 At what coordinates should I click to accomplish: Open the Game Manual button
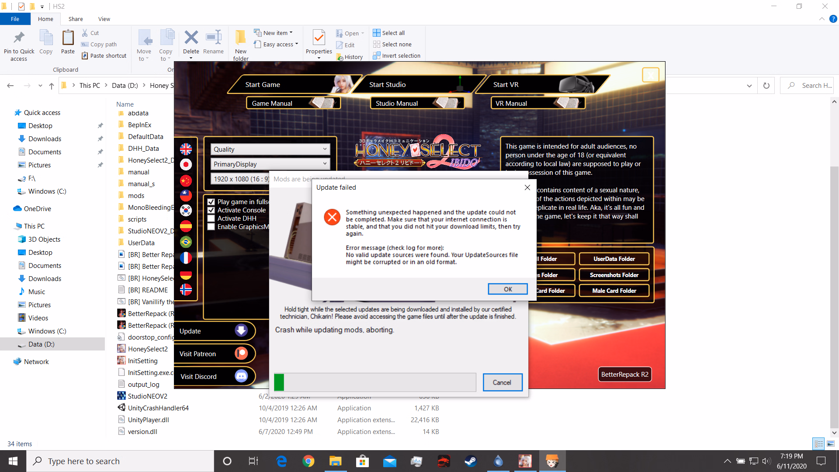[293, 103]
